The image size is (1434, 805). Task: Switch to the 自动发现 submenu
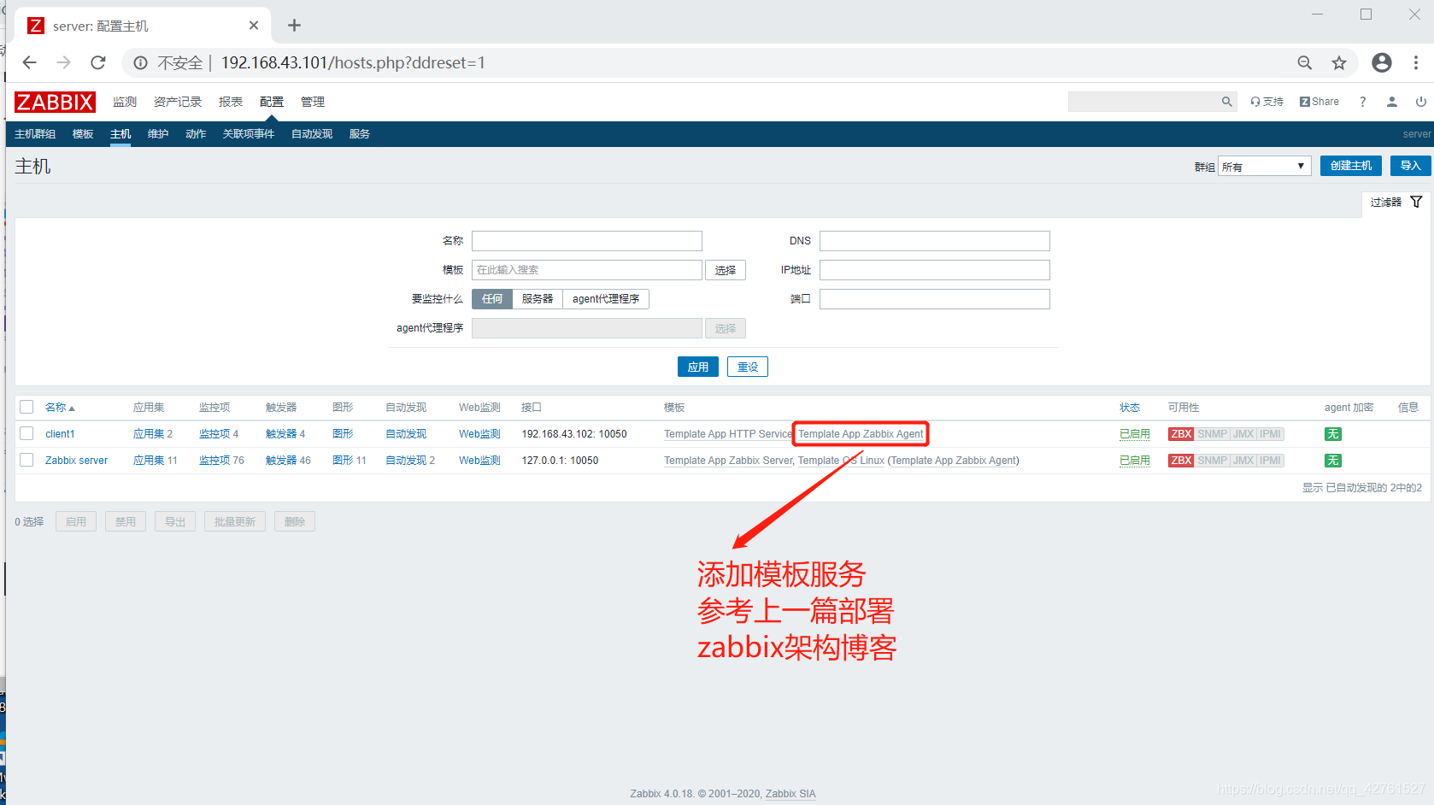pyautogui.click(x=312, y=134)
